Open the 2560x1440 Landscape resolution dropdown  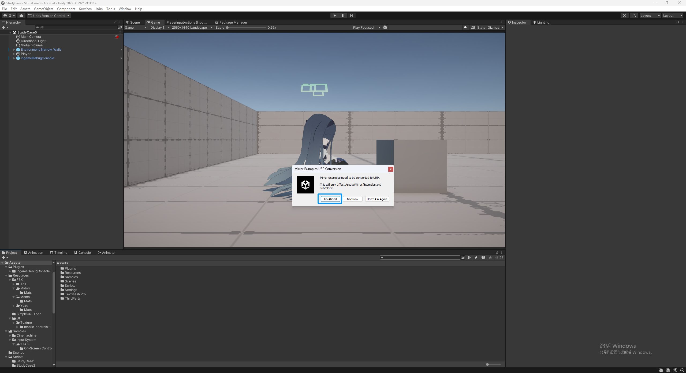192,27
